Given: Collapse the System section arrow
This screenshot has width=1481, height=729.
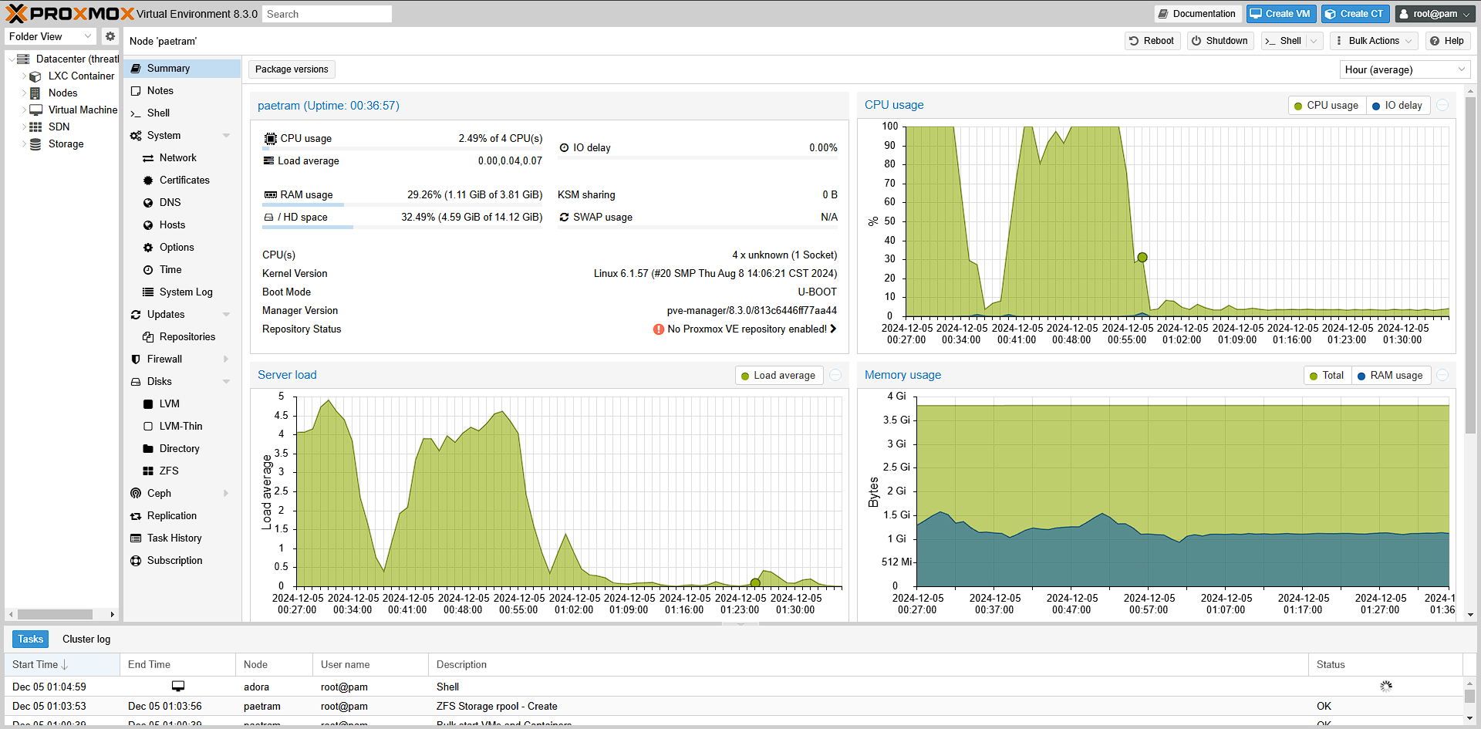Looking at the screenshot, I should tap(226, 136).
